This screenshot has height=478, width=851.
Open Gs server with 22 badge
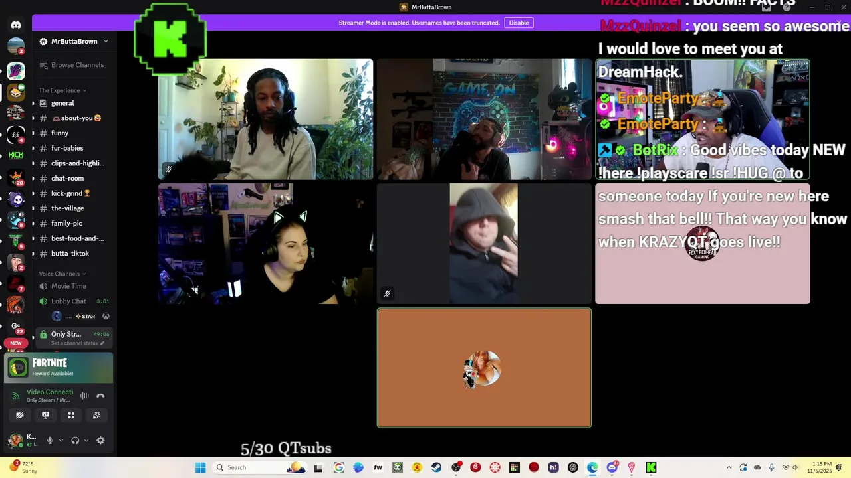(16, 326)
